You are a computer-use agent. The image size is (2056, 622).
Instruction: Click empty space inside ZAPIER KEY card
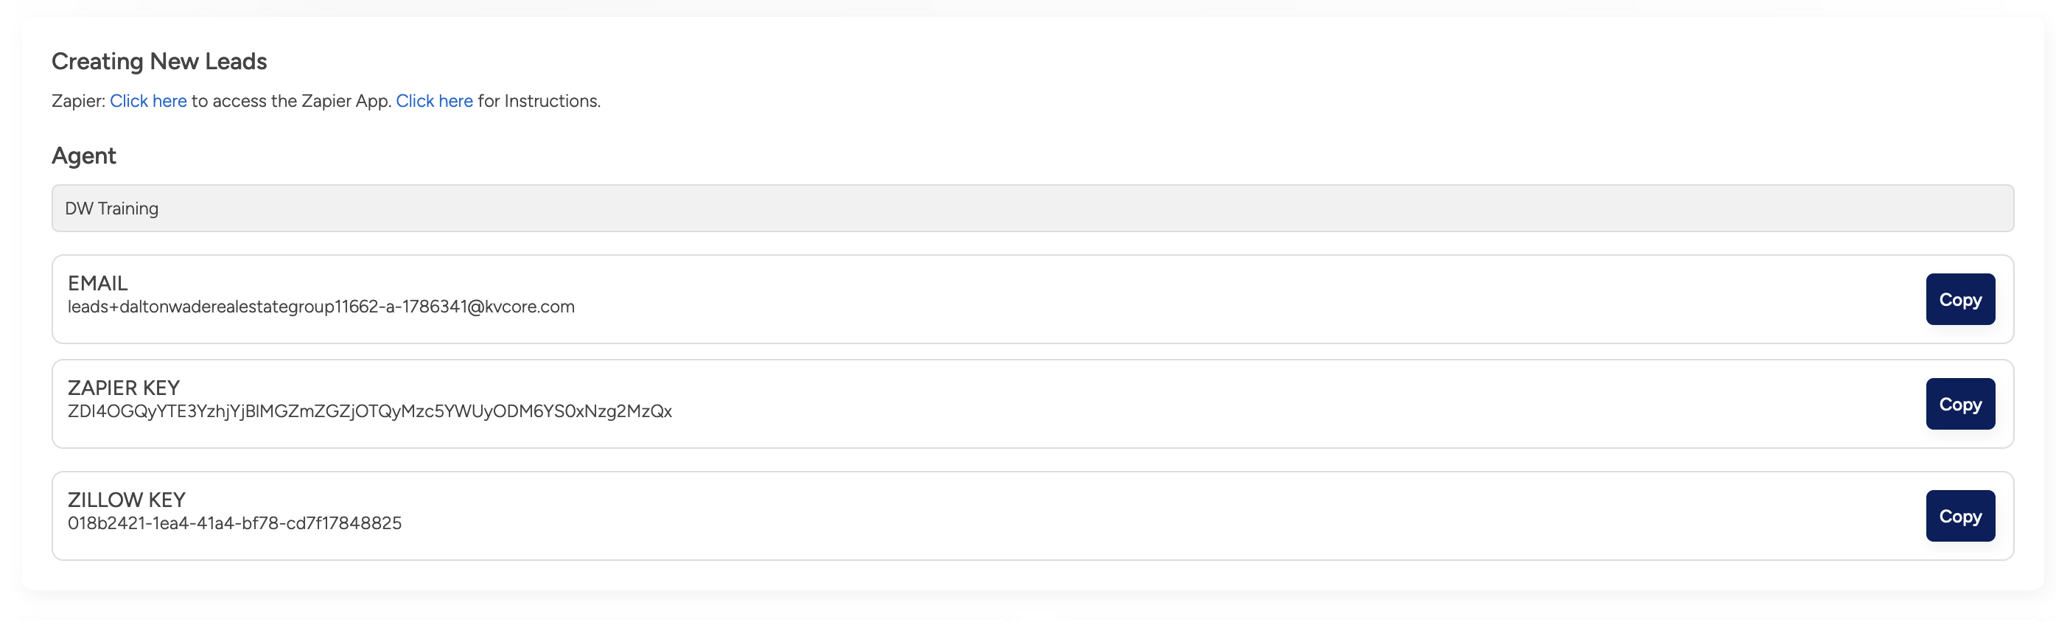(x=1197, y=404)
